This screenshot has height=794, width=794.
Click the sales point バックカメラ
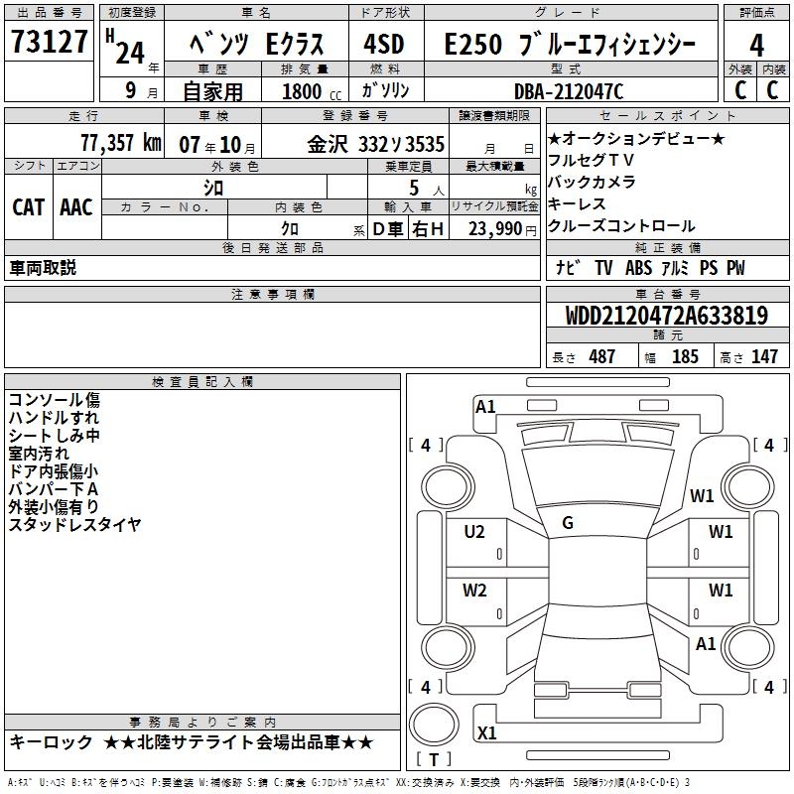592,182
